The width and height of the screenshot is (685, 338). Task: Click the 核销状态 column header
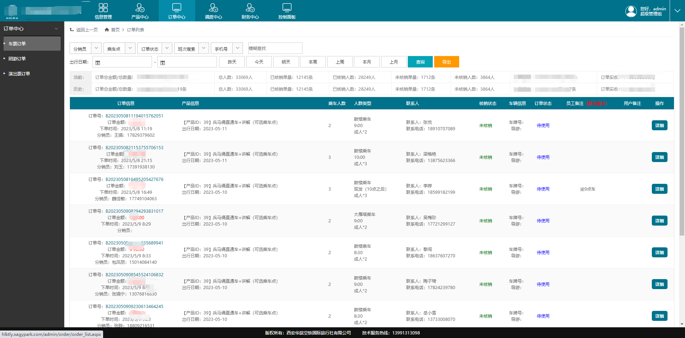point(488,104)
